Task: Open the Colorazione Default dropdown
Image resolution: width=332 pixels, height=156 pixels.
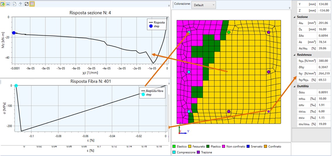Action: click(x=204, y=5)
